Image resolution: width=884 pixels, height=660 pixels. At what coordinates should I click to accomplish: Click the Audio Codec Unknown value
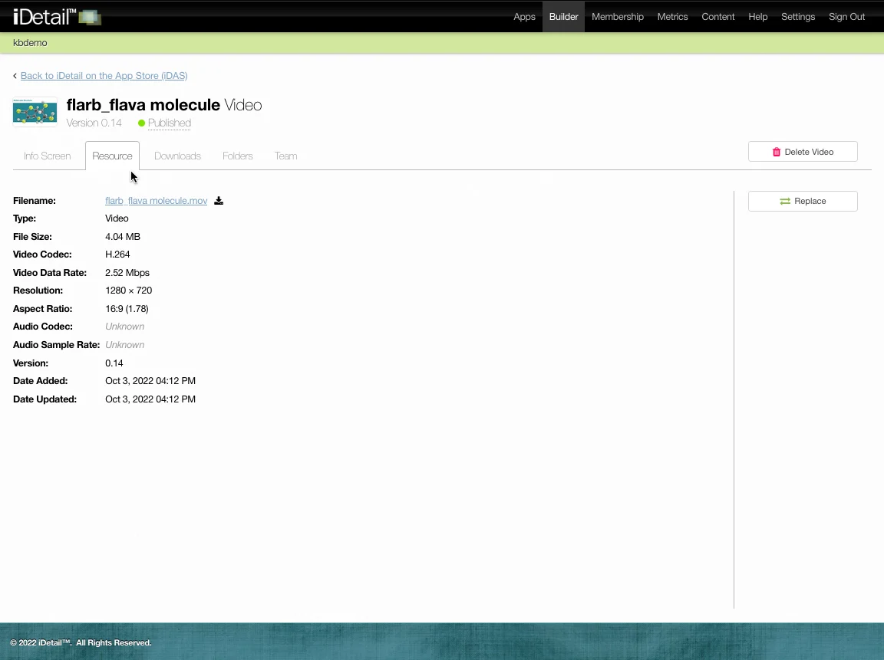pyautogui.click(x=124, y=327)
